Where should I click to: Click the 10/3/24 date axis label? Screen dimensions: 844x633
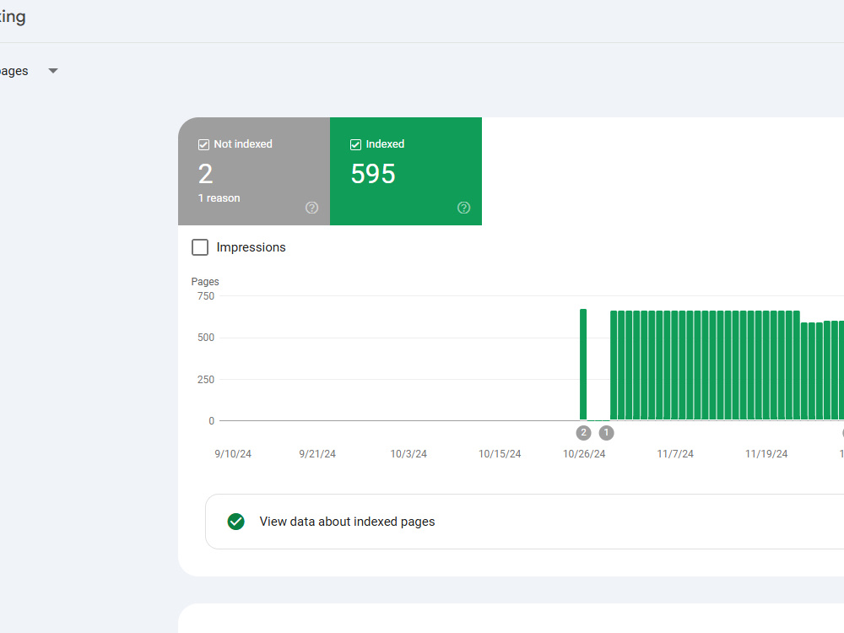coord(408,454)
